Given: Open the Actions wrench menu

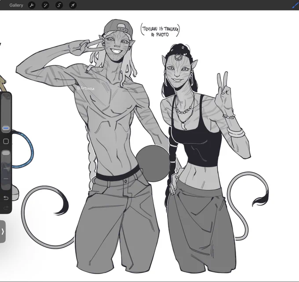Looking at the screenshot, I should coord(32,5).
